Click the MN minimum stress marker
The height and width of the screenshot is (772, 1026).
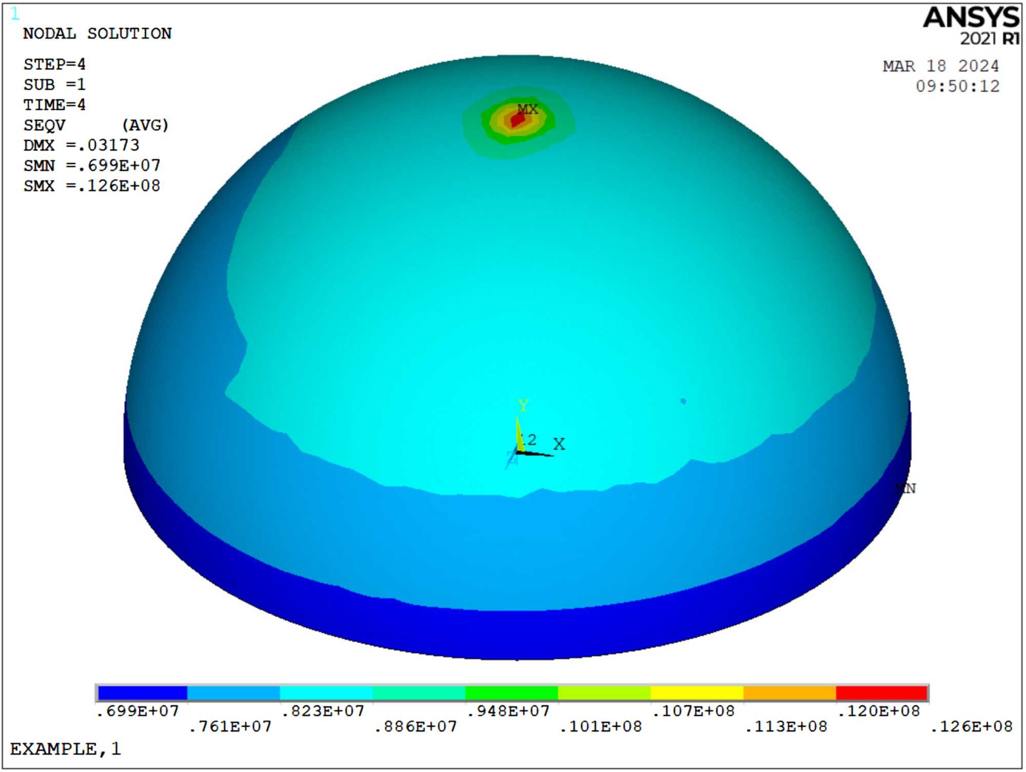905,489
